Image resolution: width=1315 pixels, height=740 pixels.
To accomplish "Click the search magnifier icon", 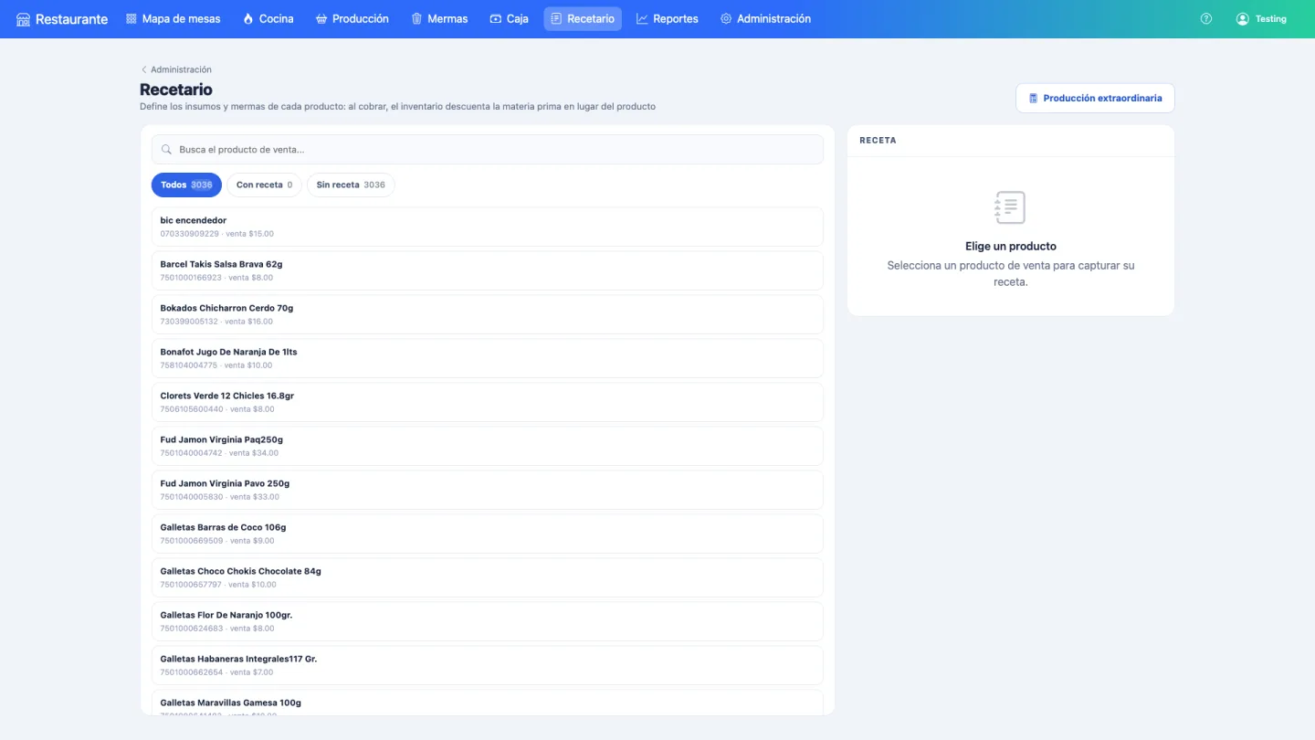I will pos(167,150).
